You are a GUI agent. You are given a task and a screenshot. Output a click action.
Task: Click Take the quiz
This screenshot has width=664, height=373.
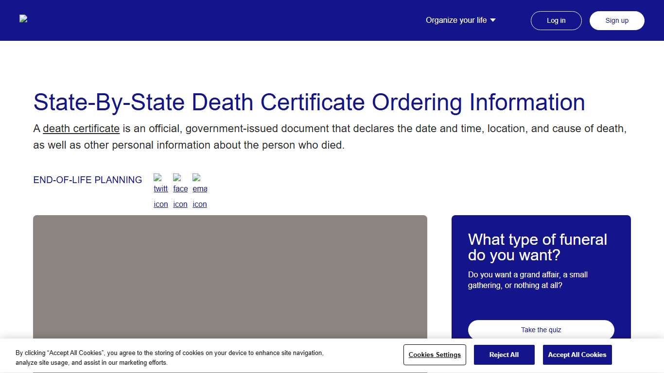coord(541,330)
